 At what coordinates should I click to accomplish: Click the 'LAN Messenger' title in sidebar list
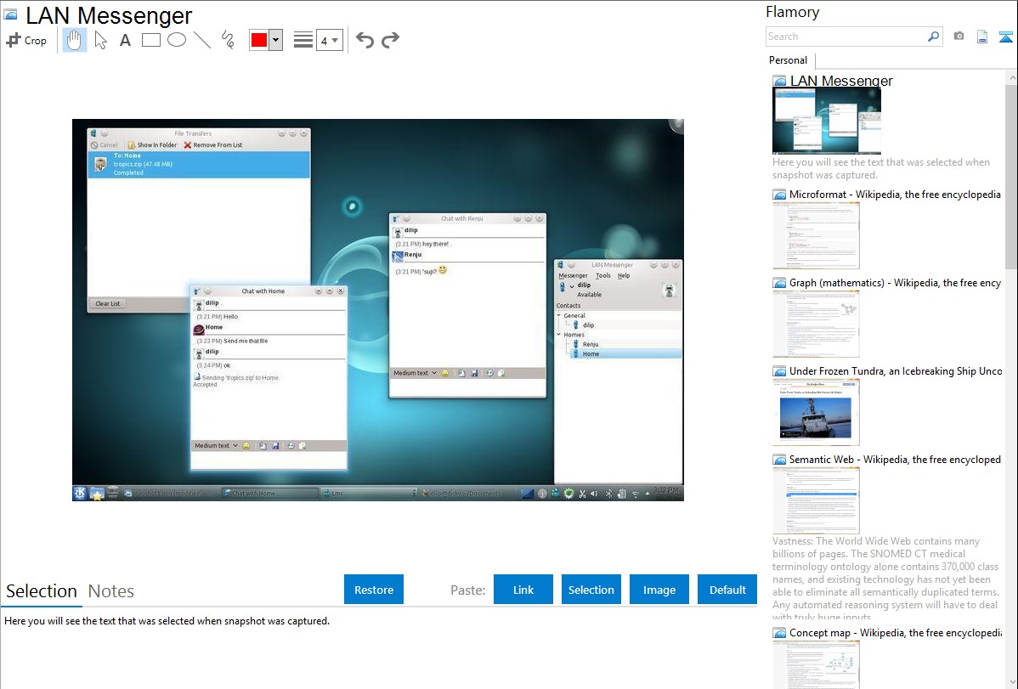841,81
